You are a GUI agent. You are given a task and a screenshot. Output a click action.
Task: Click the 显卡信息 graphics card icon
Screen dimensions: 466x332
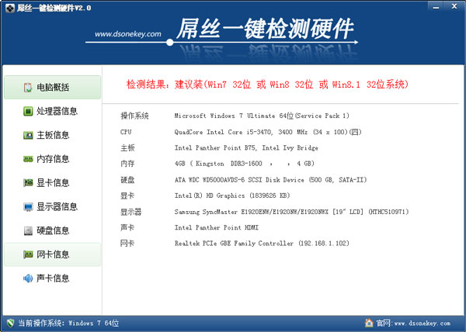coord(28,183)
